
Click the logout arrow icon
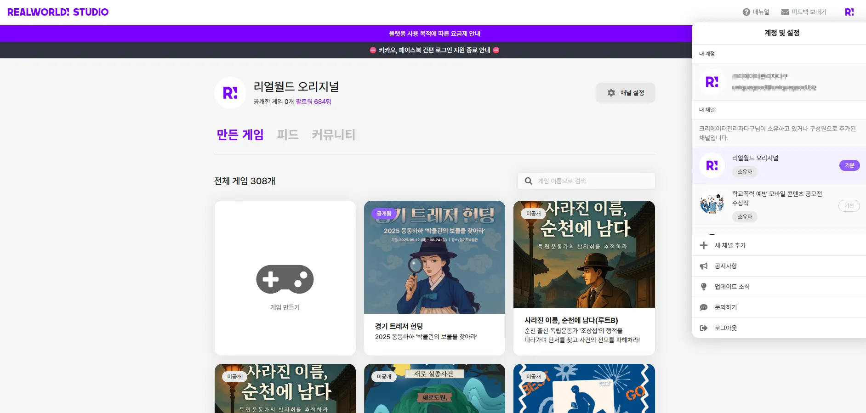pyautogui.click(x=704, y=328)
